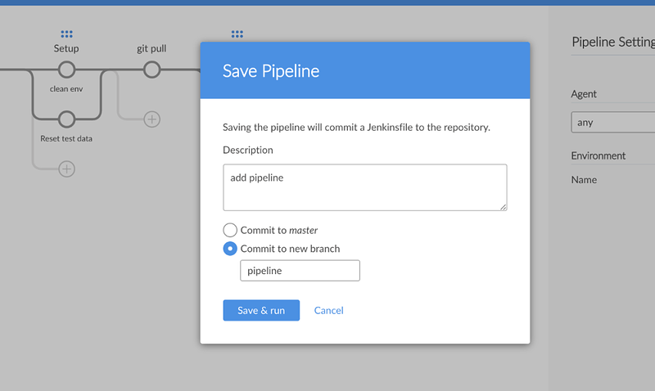Select the Commit to master radio button
Viewport: 655px width, 391px height.
(230, 230)
